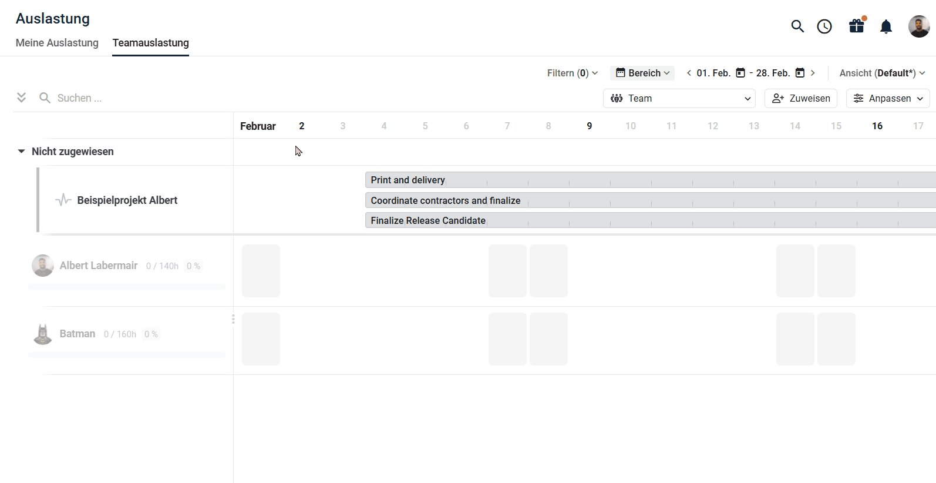Screen dimensions: 936x483
Task: Open the Anpassen options button
Action: click(x=888, y=99)
